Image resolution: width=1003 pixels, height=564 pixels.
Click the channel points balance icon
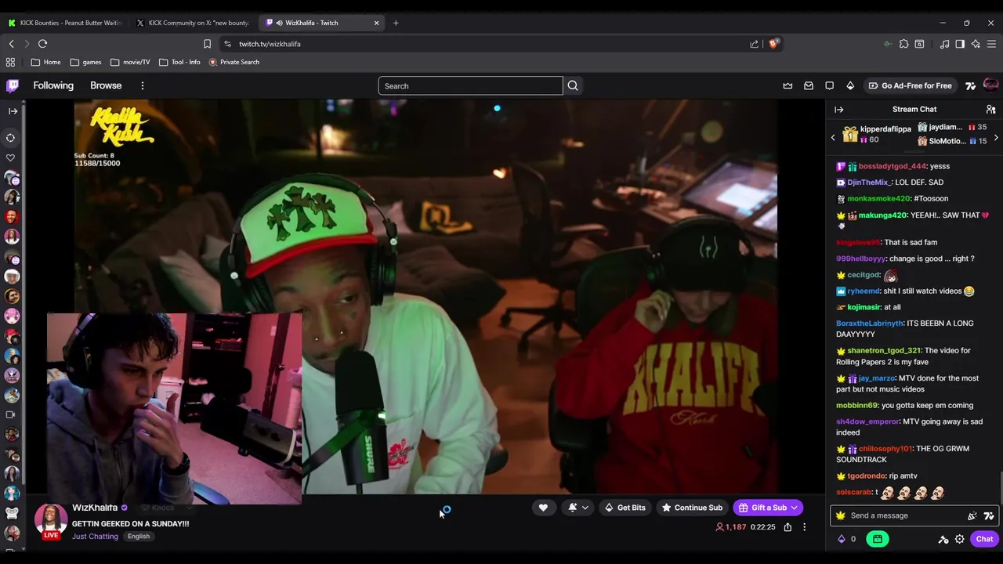pyautogui.click(x=847, y=539)
